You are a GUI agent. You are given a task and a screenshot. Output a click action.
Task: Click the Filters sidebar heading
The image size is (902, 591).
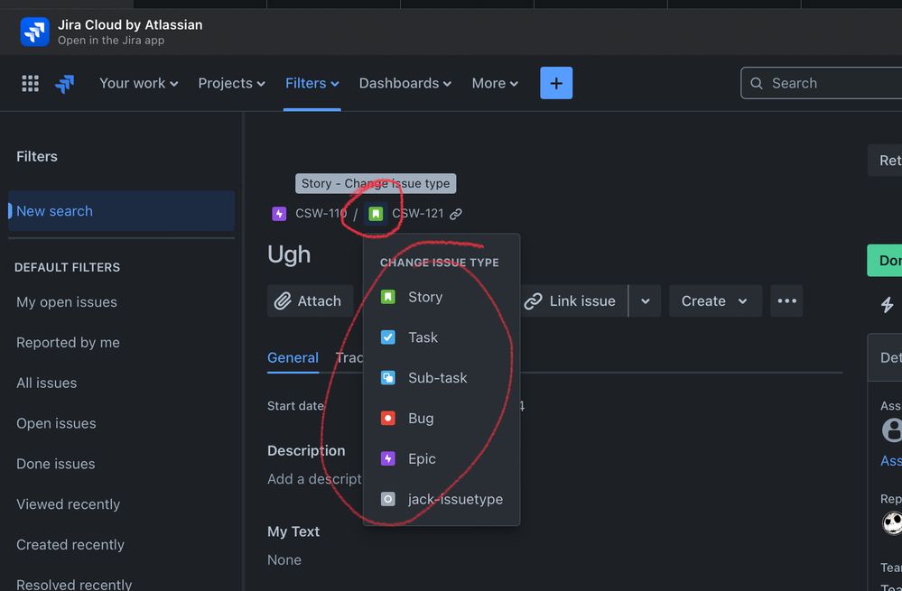[37, 156]
